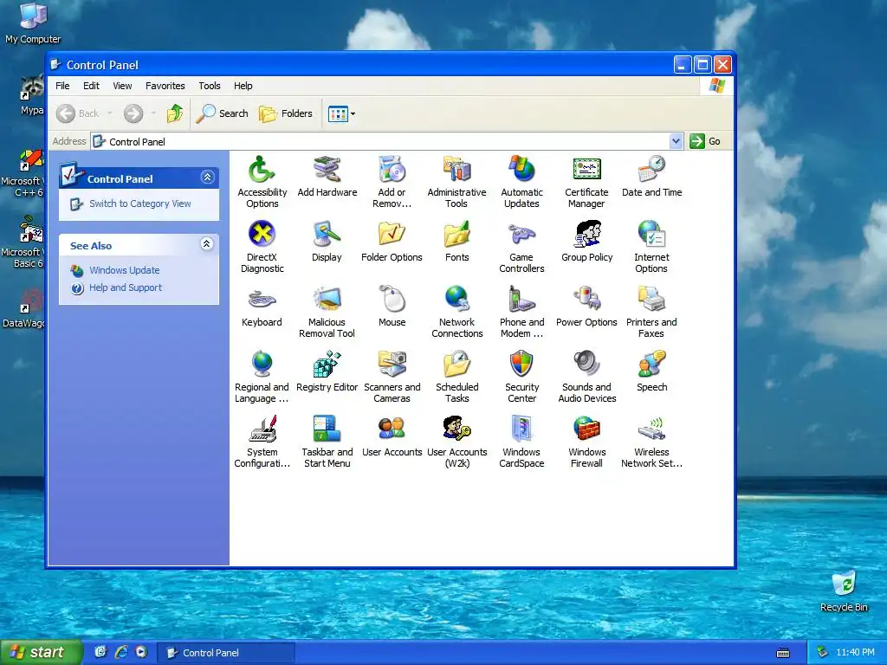Click the Go button
This screenshot has width=887, height=665.
tap(705, 141)
